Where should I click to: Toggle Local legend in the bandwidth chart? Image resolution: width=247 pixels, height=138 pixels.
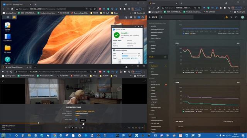pyautogui.click(x=193, y=33)
